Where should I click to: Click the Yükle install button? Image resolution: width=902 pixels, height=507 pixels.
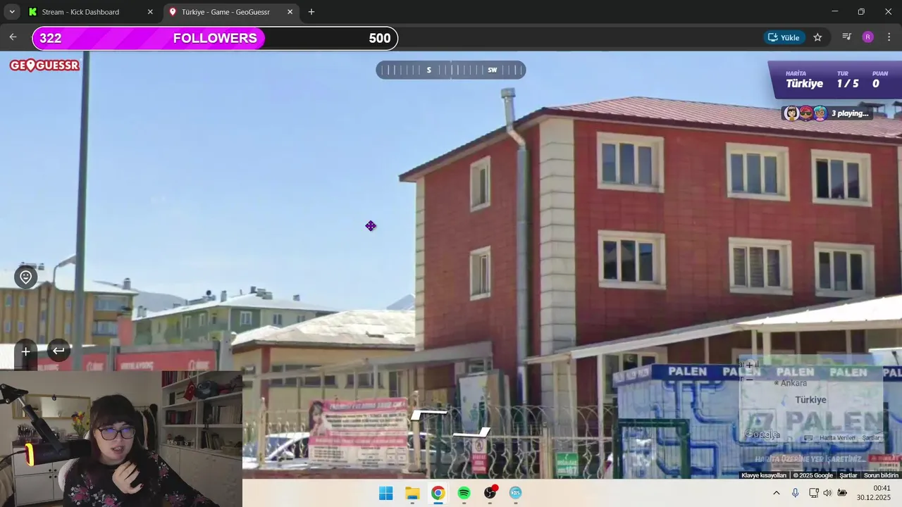[784, 37]
